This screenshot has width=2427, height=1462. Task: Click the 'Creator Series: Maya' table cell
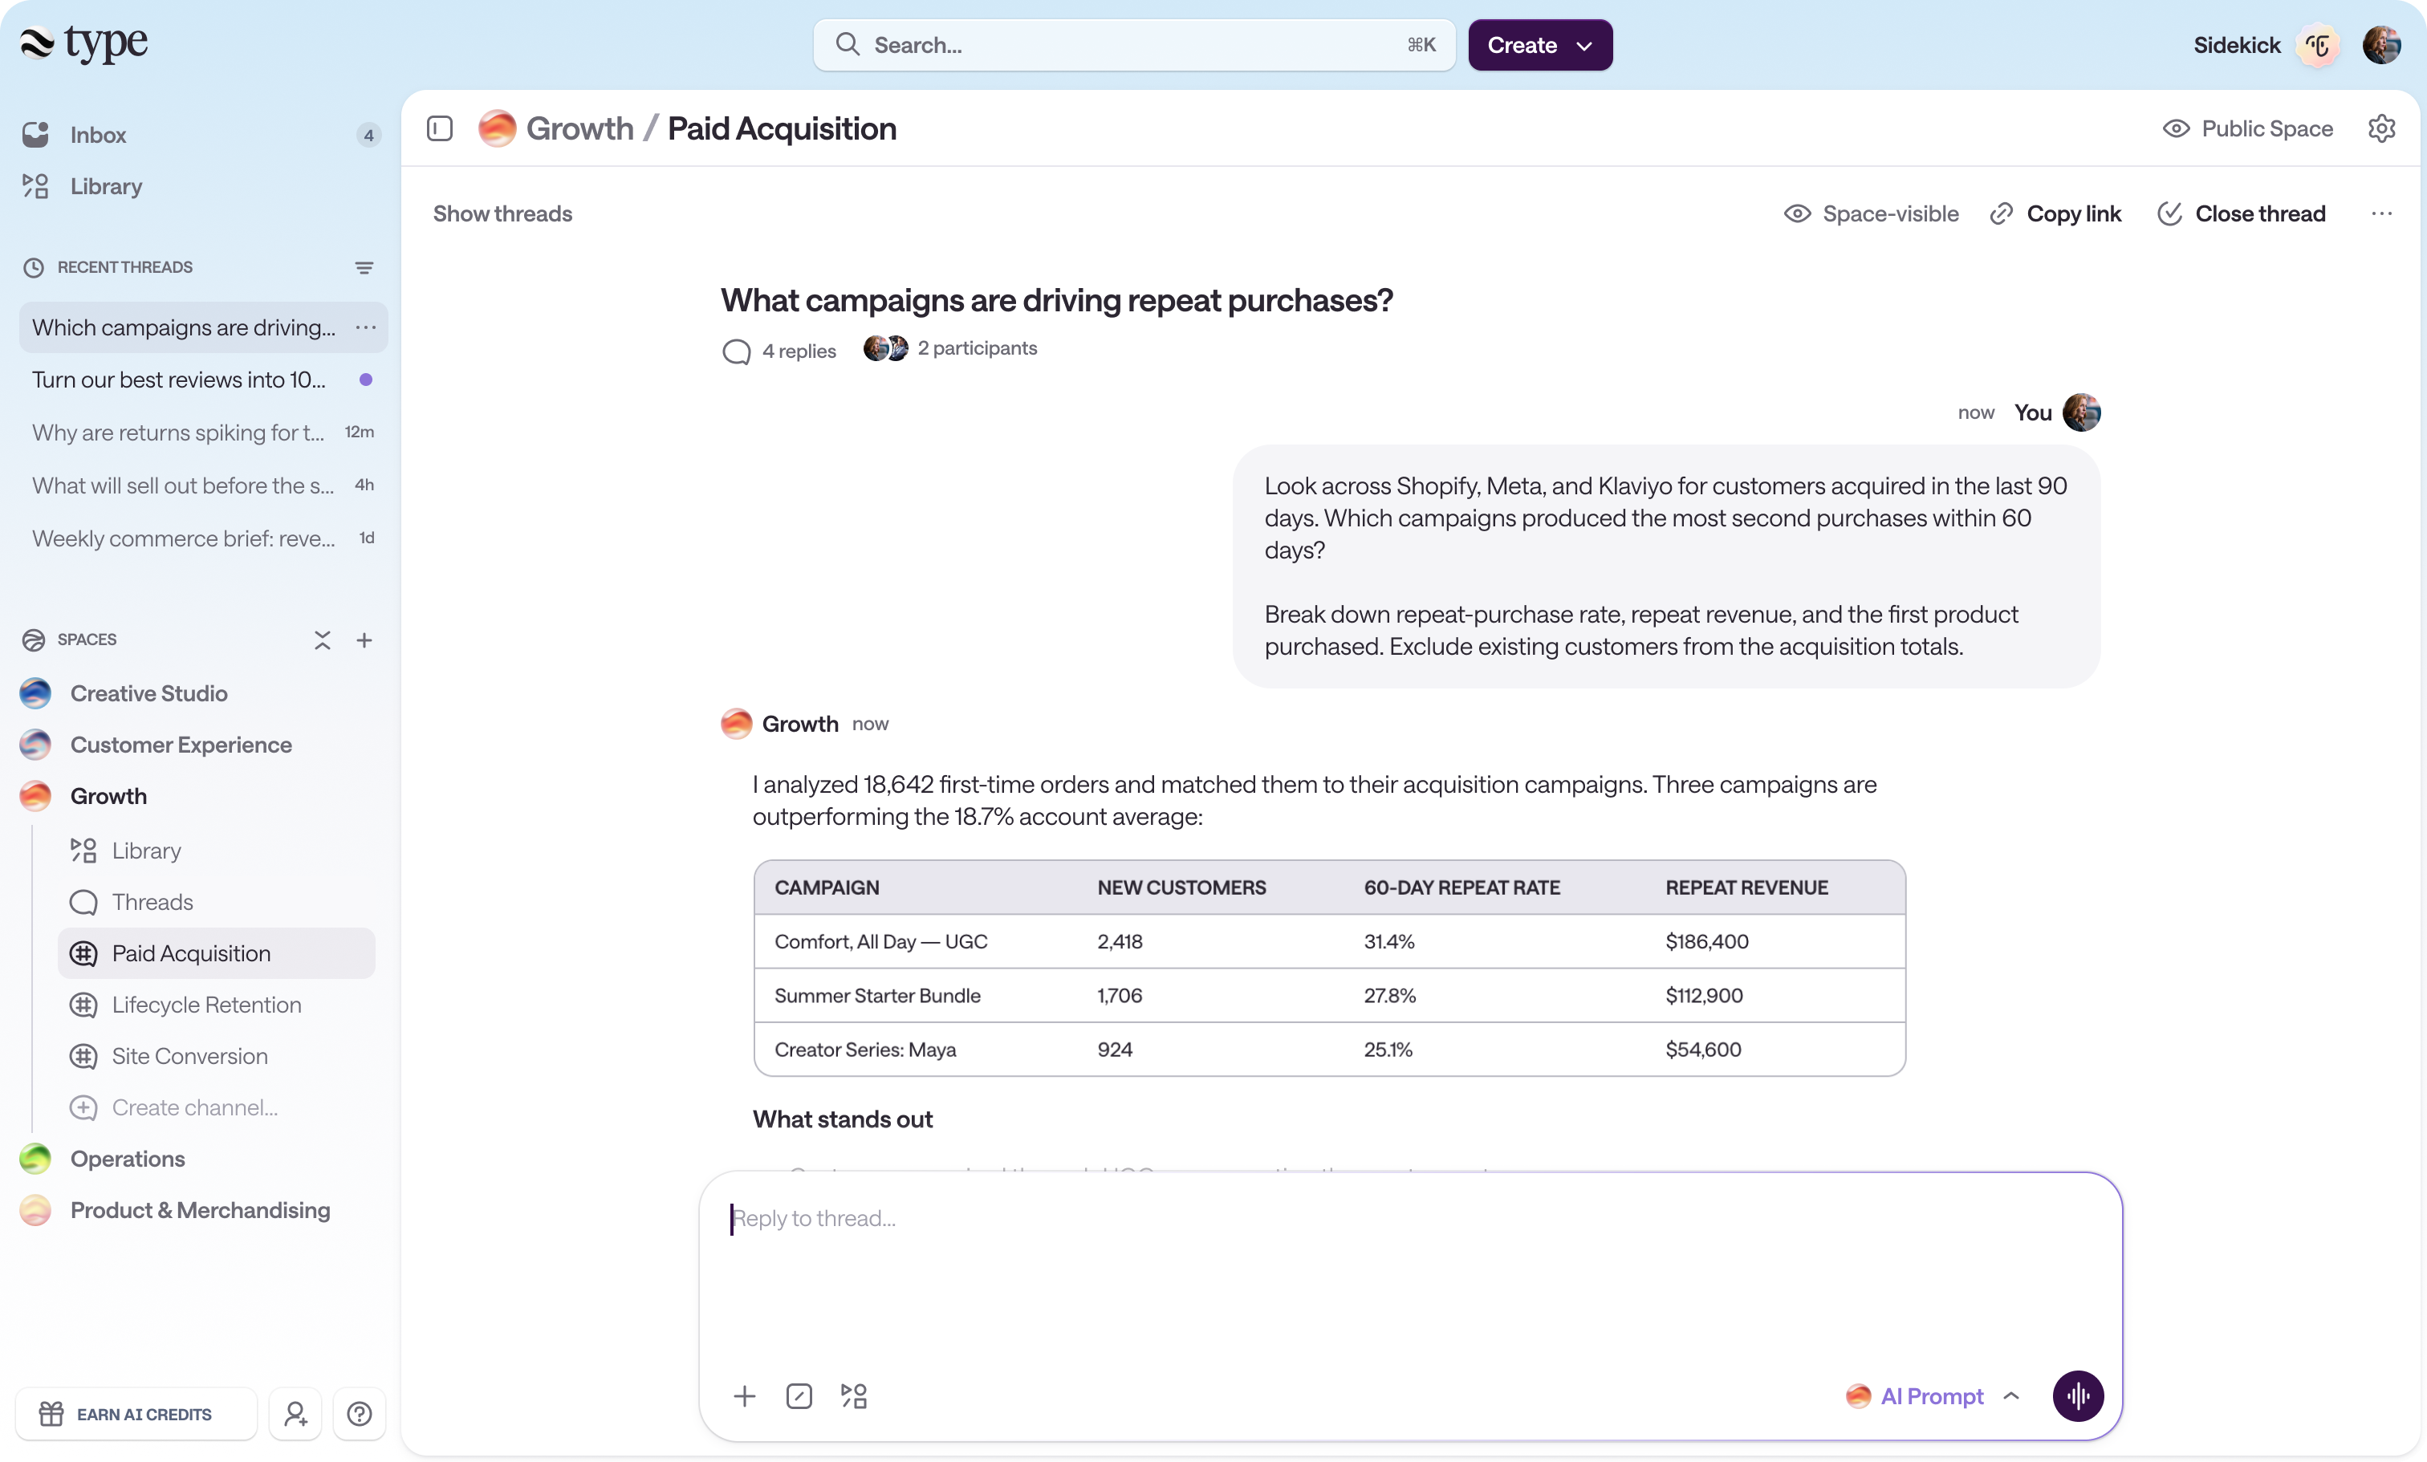coord(865,1050)
